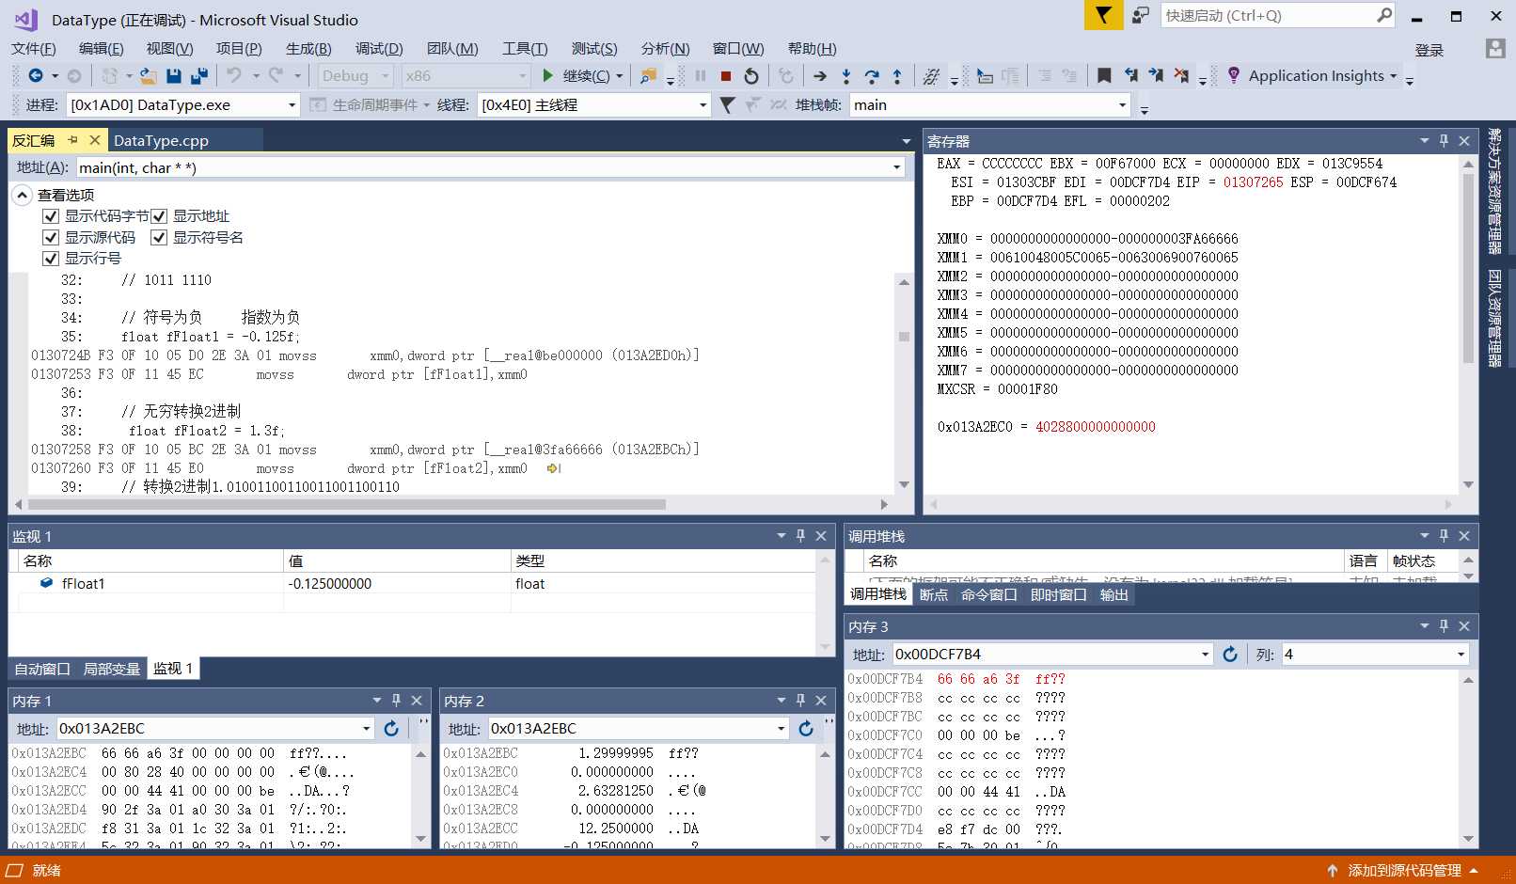
Task: Expand the 继续 button dropdown arrow
Action: 619,76
